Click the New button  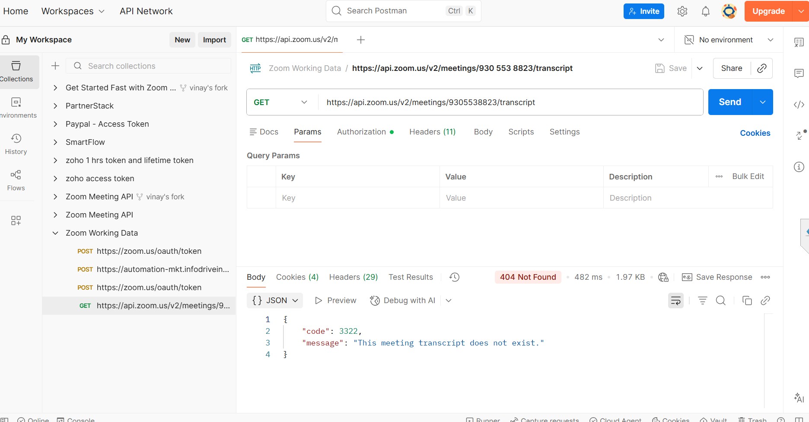182,40
